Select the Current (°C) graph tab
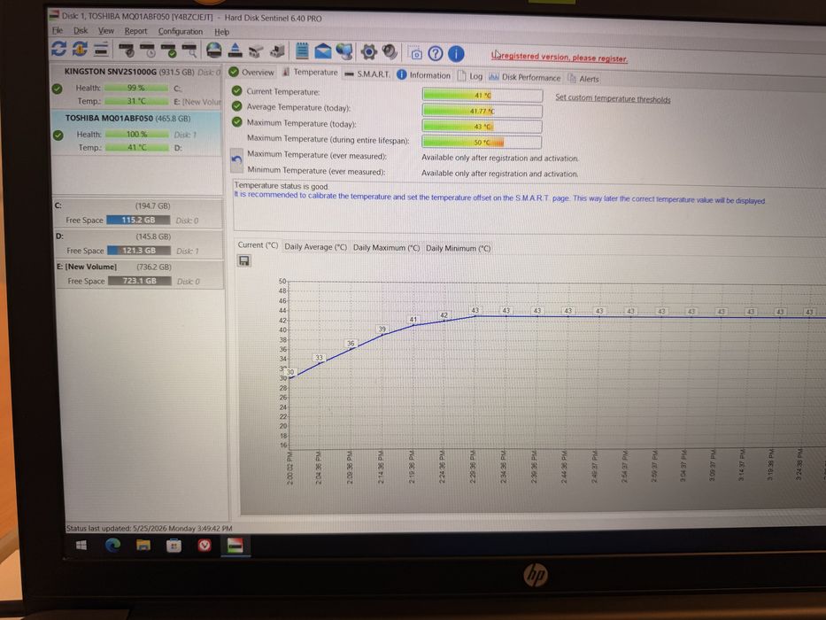The image size is (826, 620). coord(258,245)
